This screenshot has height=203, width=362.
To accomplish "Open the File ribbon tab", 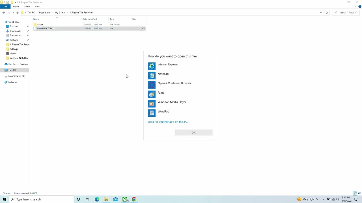I will coord(5,6).
